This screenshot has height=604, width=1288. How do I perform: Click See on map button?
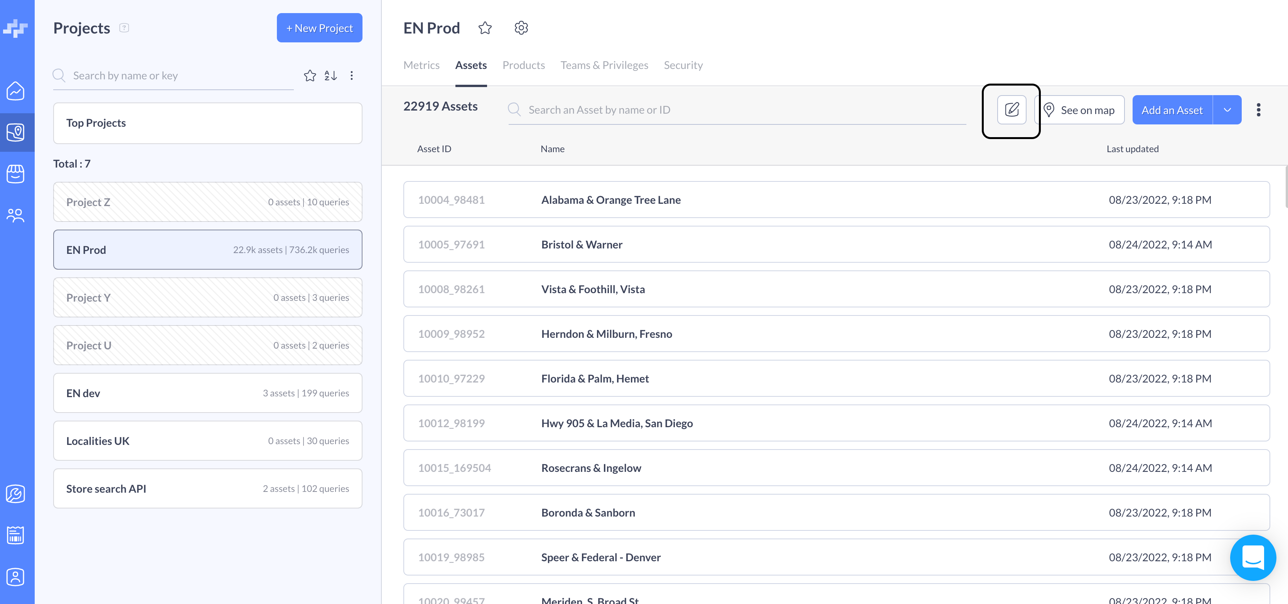(1080, 110)
